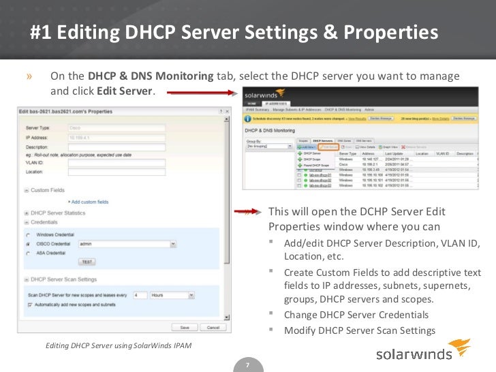Screen dimensions: 496x372
Task: Dismiss the new blog posts notification message
Action: [x=464, y=119]
